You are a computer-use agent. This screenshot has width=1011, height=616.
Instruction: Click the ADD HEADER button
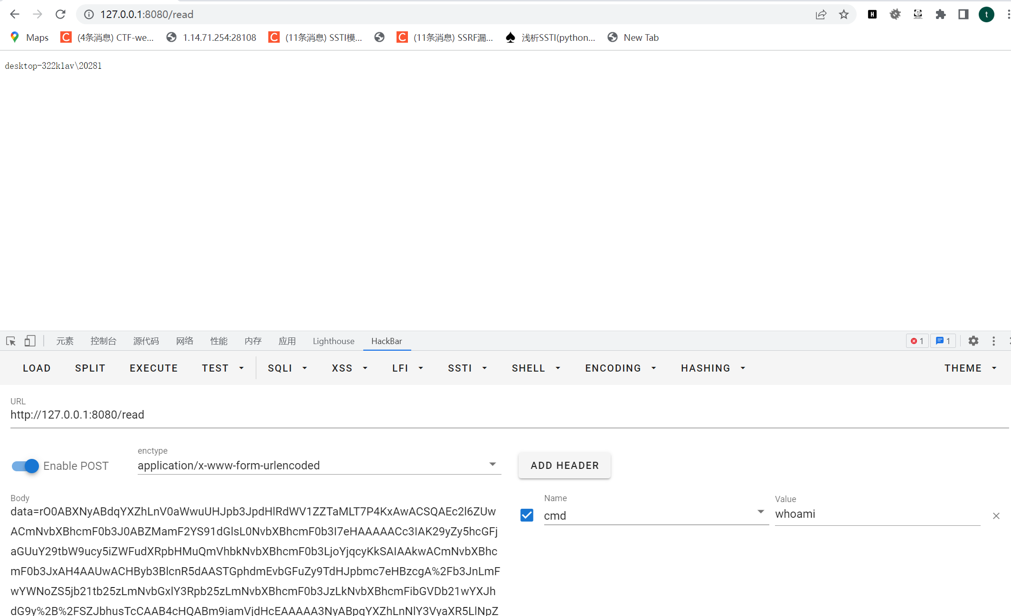click(x=564, y=465)
